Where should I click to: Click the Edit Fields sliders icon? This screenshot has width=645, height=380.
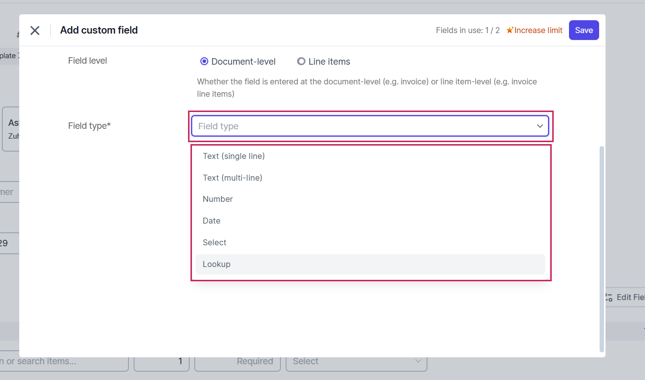(x=609, y=297)
